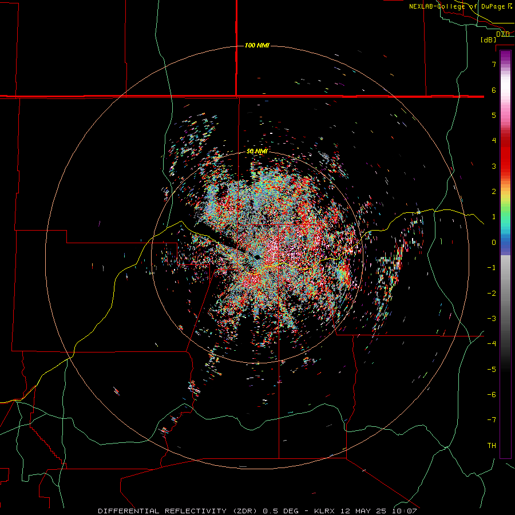Screen dimensions: 515x515
Task: Click the TH threshold scale label
Action: pos(492,446)
